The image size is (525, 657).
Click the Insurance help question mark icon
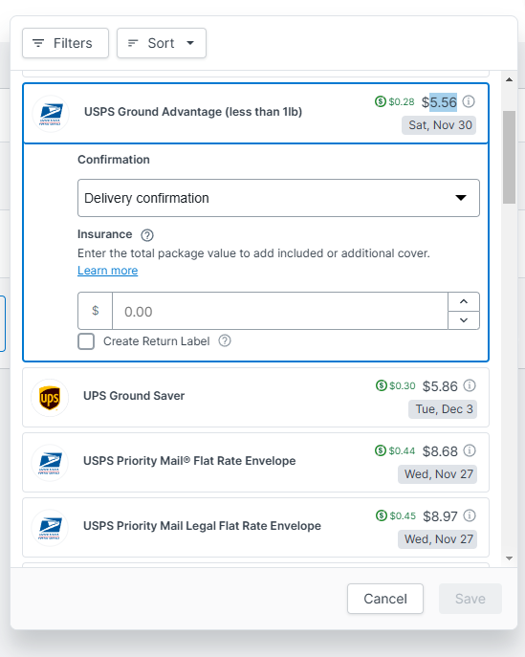(147, 235)
